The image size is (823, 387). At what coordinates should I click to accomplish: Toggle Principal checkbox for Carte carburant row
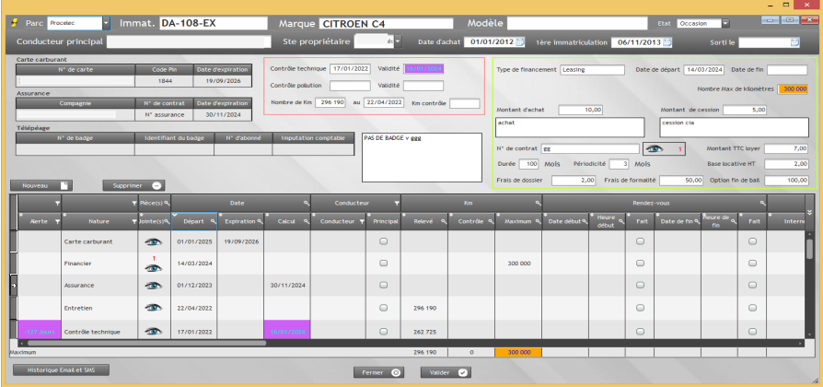(383, 240)
